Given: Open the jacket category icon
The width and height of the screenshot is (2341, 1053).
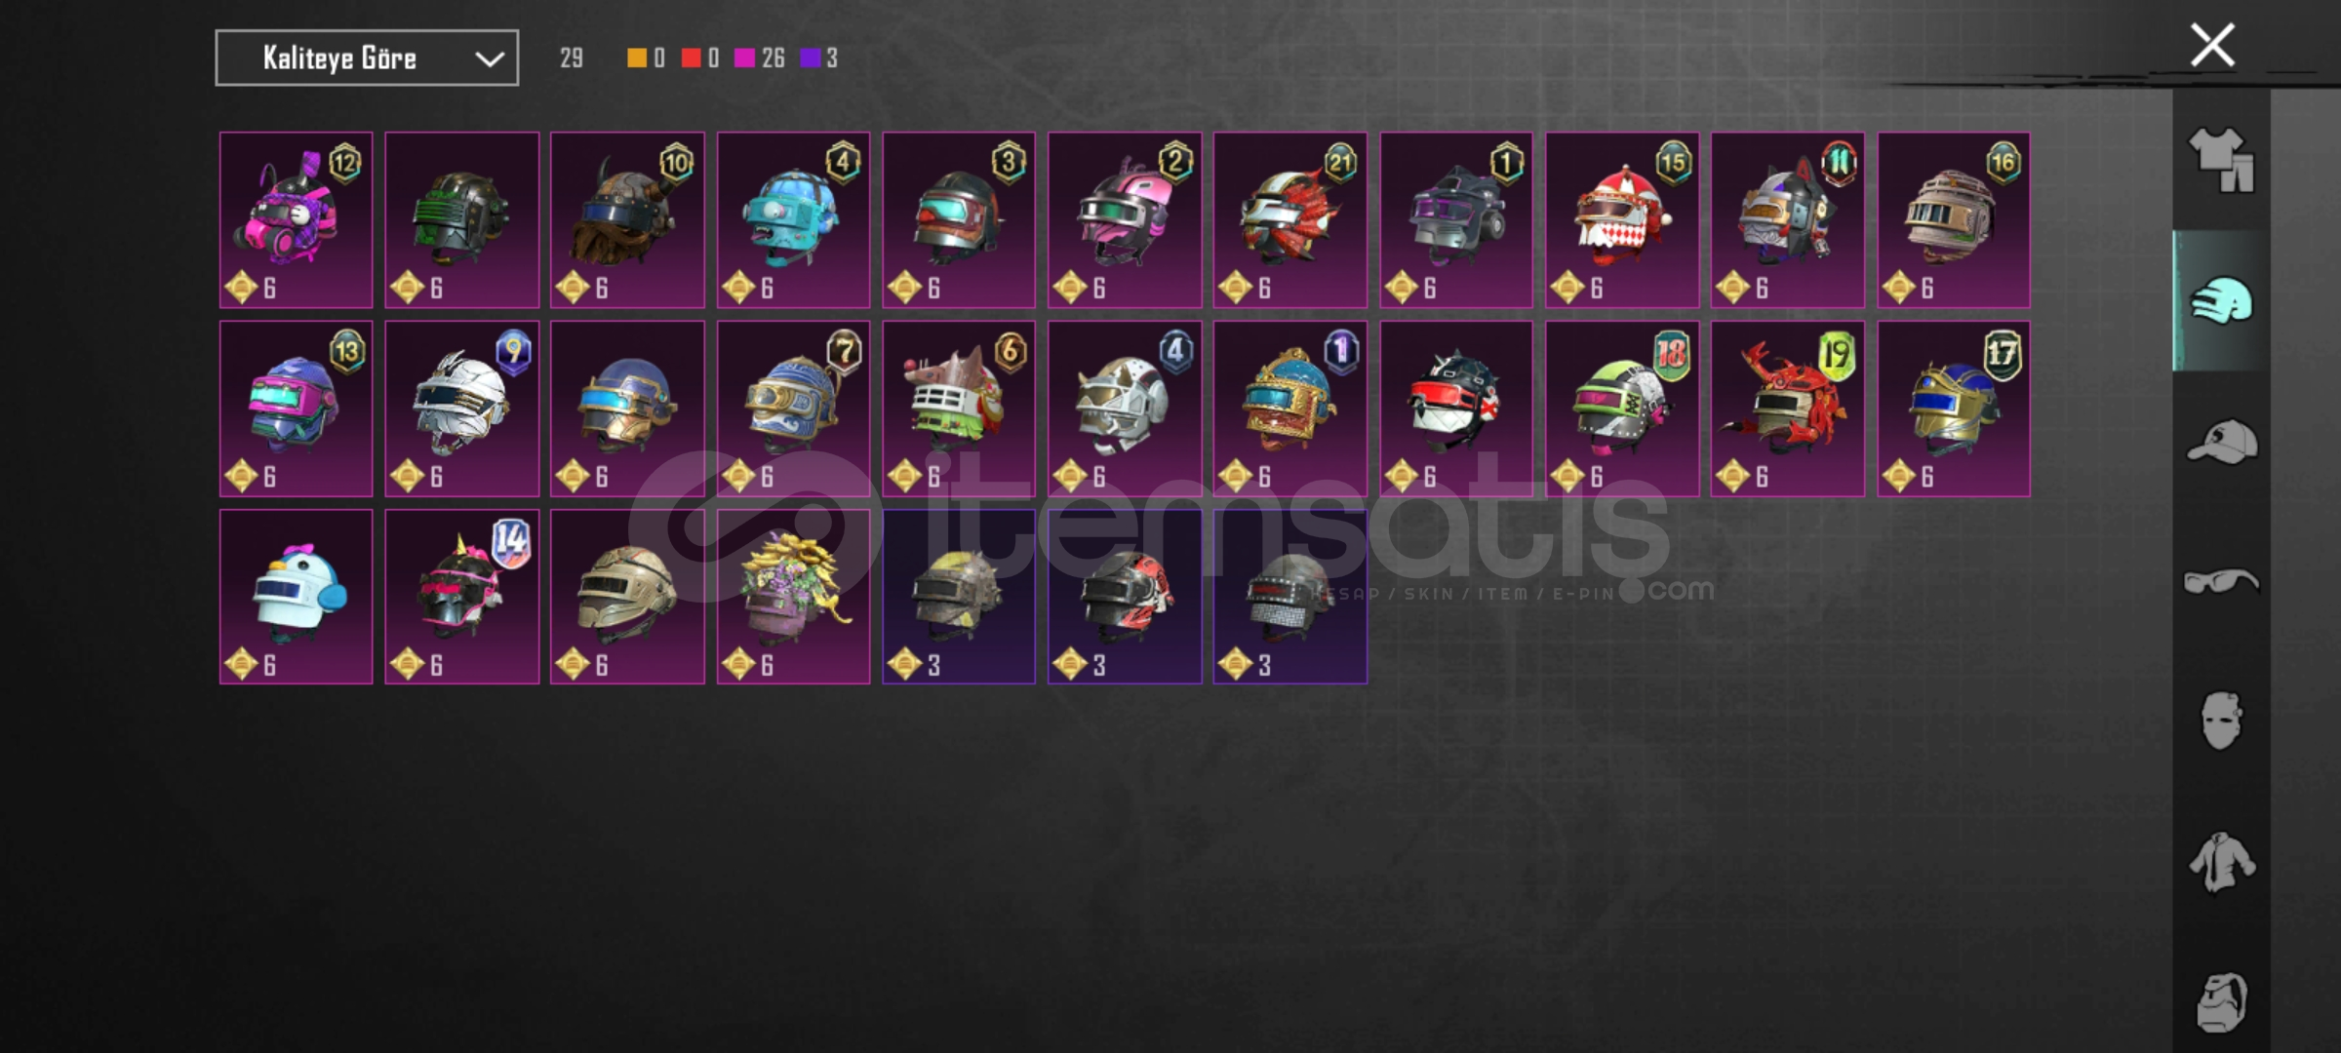Looking at the screenshot, I should (2221, 862).
